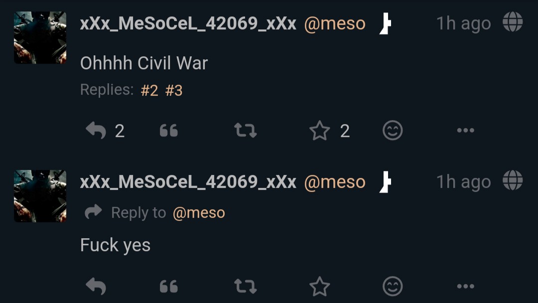Open emoji reaction picker on 'Fuck yes' post
This screenshot has width=538, height=303.
pos(393,286)
